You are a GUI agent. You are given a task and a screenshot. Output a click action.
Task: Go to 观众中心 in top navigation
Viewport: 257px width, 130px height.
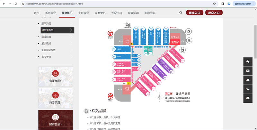(117, 13)
